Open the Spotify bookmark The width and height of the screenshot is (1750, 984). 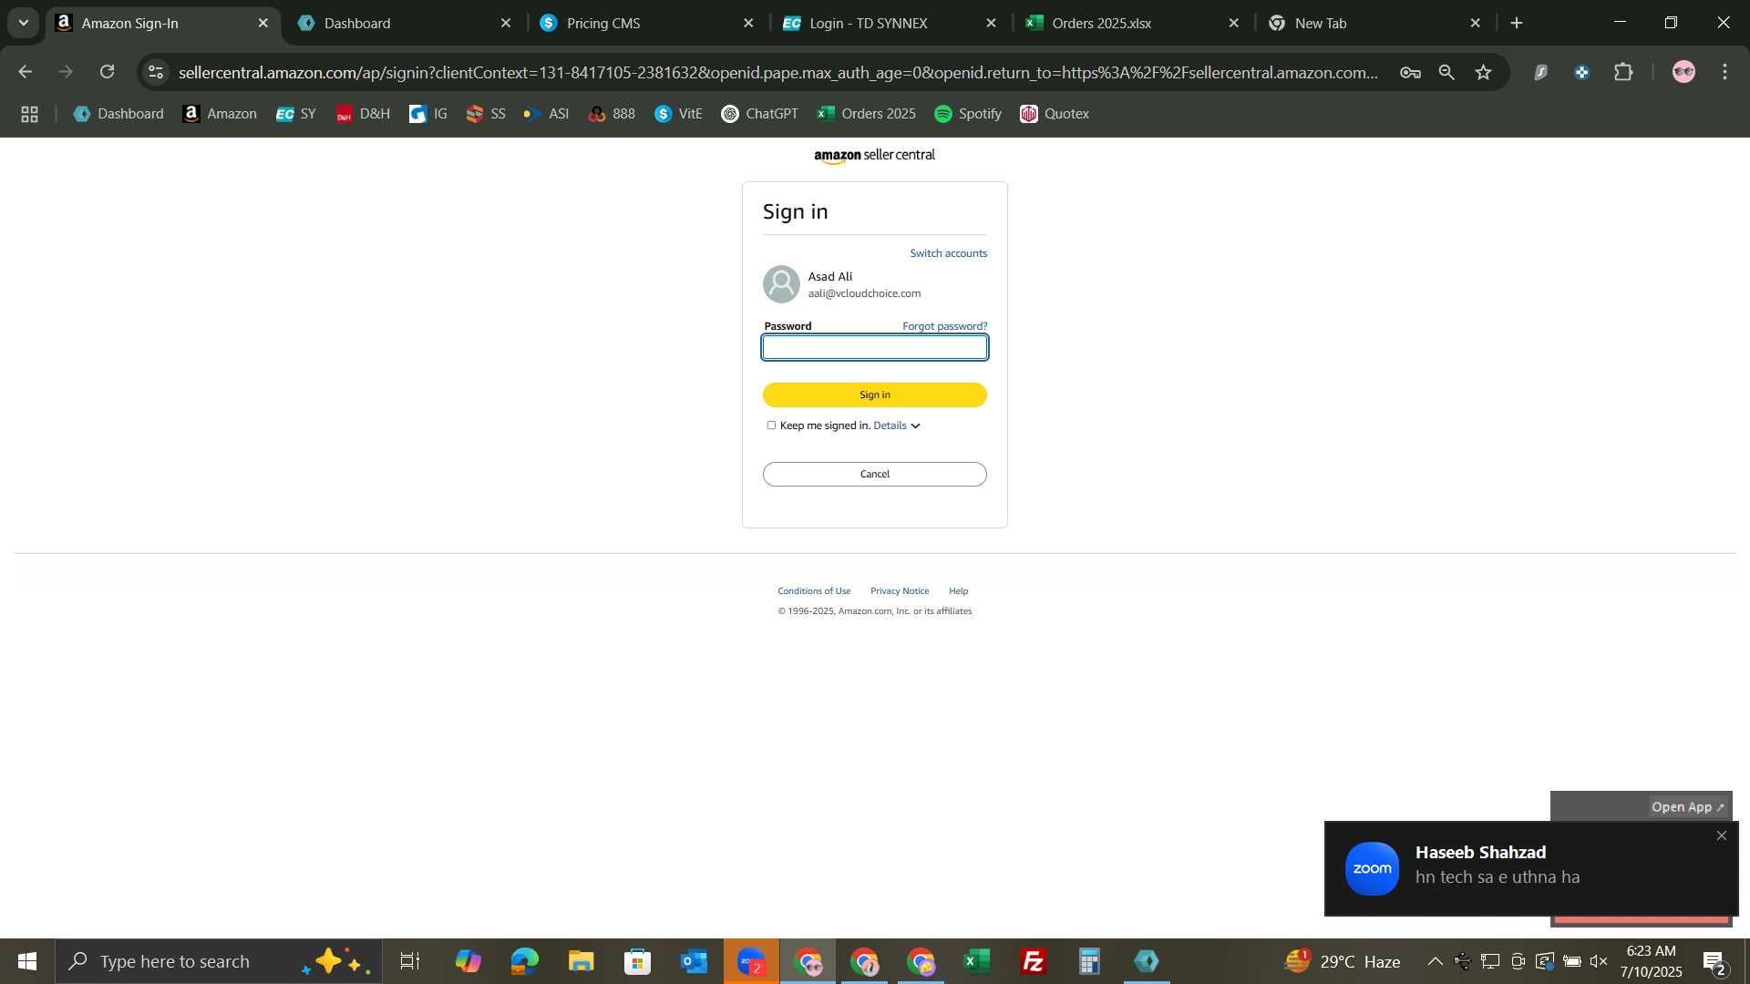[x=968, y=114]
